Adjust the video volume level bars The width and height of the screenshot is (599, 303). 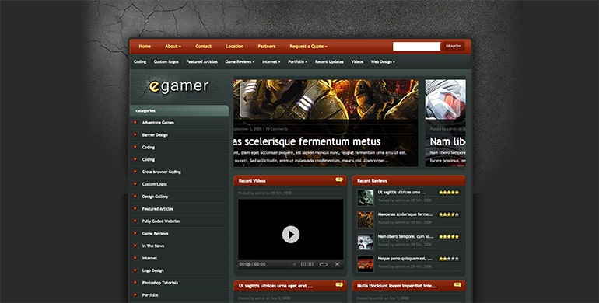[x=307, y=264]
